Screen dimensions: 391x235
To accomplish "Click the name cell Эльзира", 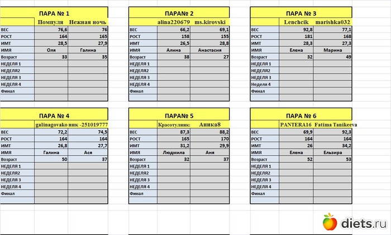I will click(x=332, y=152).
